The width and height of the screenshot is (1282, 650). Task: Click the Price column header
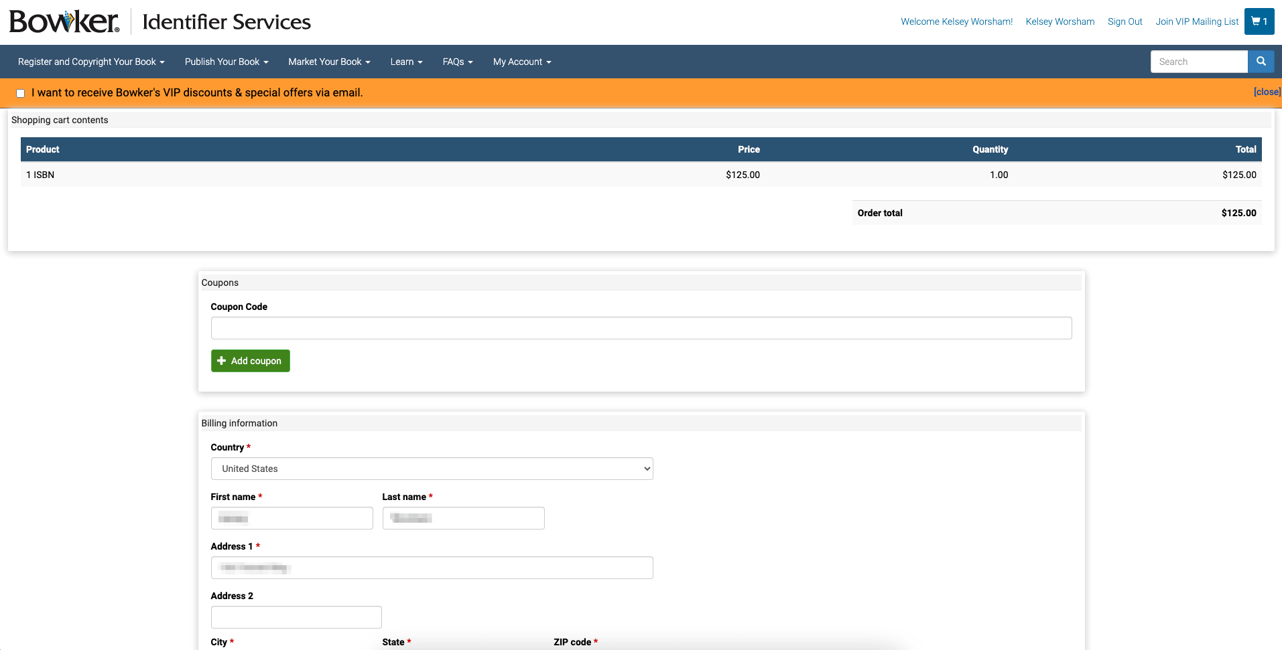749,149
